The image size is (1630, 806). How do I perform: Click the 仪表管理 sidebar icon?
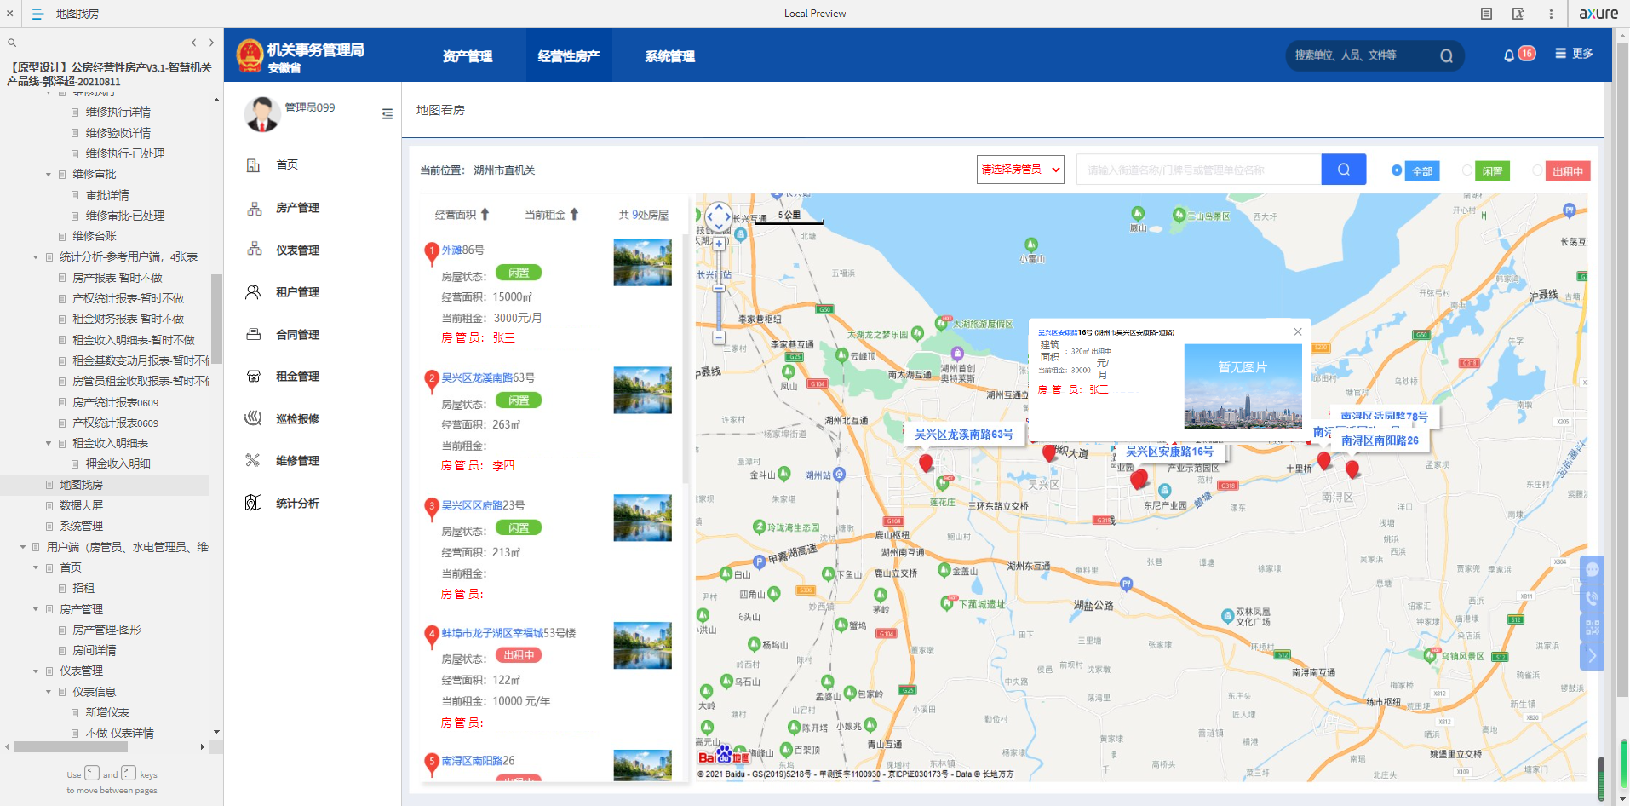254,250
